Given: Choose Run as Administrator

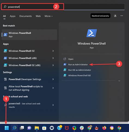Looking at the screenshot, I should [x=78, y=65].
